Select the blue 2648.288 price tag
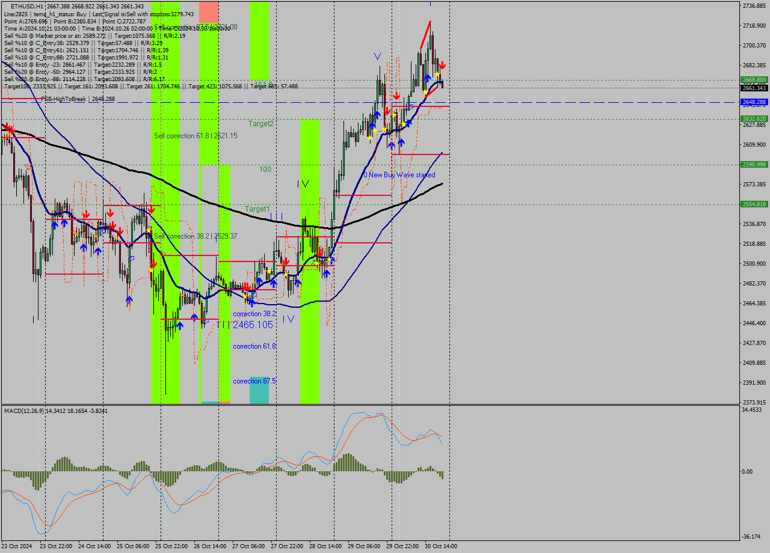The height and width of the screenshot is (553, 770). click(754, 102)
